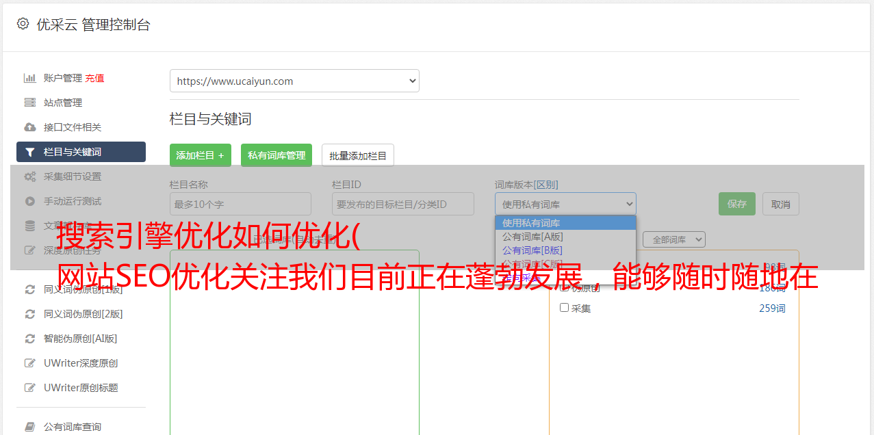
Task: Tick the 采集 checkbox
Action: 565,308
